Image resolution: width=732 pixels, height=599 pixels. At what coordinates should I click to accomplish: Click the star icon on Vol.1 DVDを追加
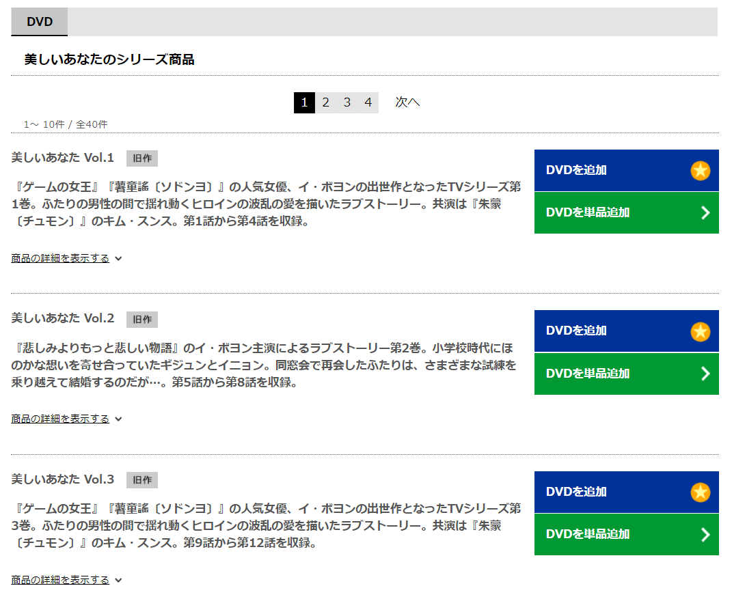[701, 170]
